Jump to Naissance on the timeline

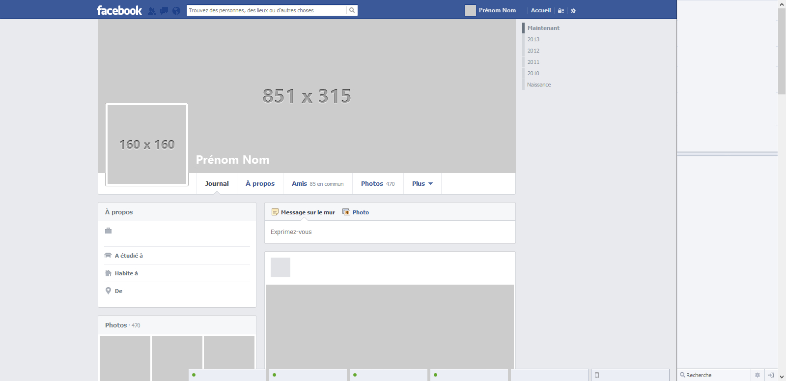(539, 85)
